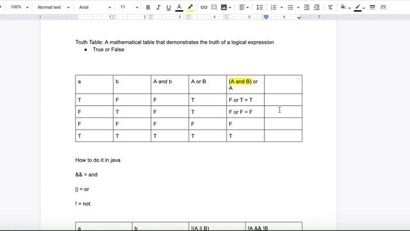The image size is (410, 231).
Task: Open the line spacing options
Action: pyautogui.click(x=259, y=7)
